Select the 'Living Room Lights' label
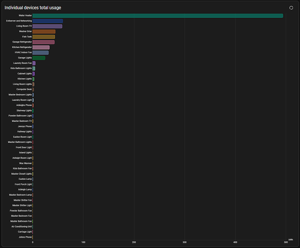 [x=22, y=84]
